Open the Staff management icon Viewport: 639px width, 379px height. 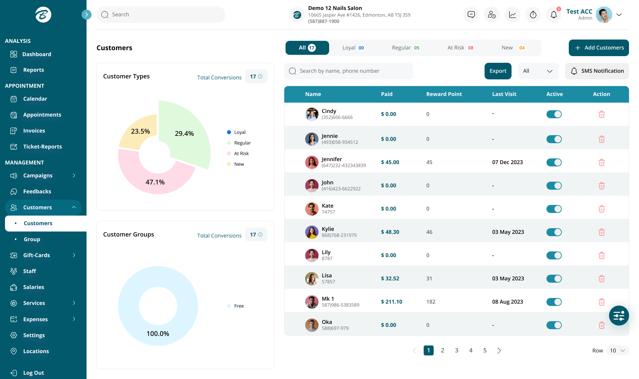(14, 271)
